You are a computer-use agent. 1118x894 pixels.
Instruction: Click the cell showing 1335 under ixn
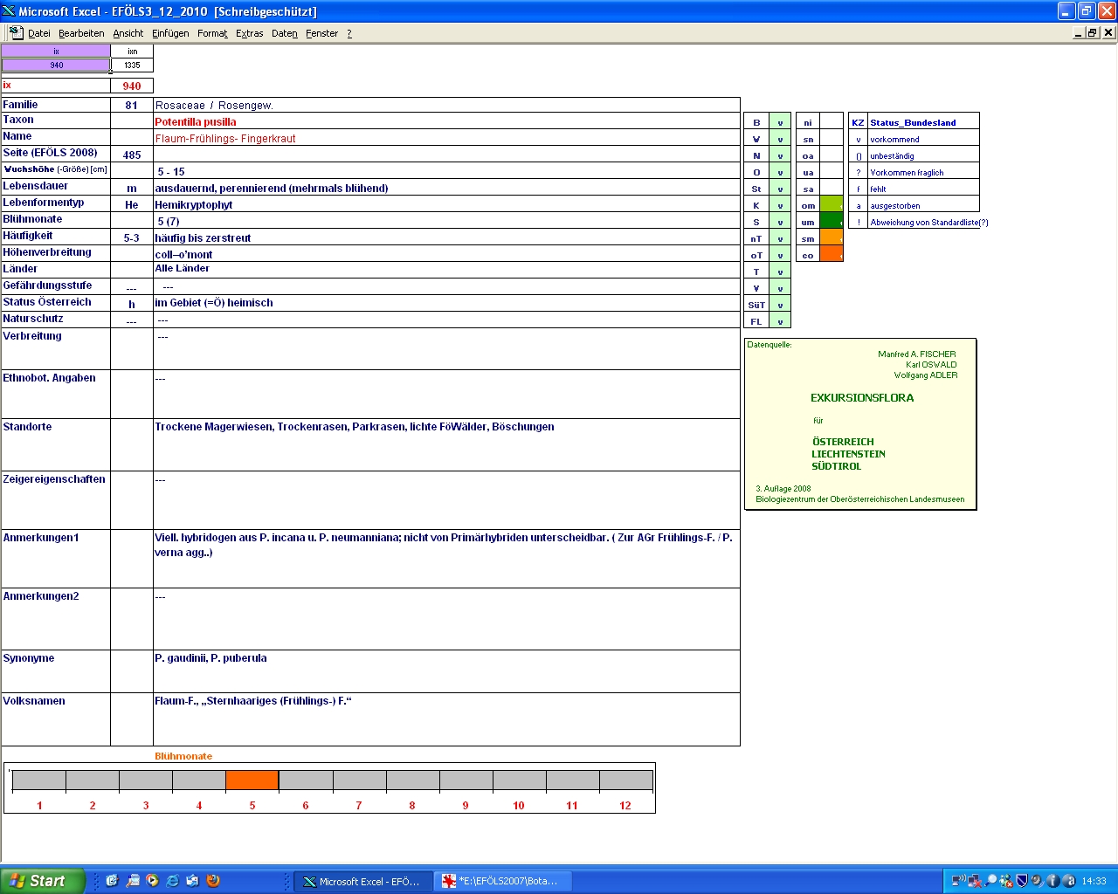tap(132, 65)
